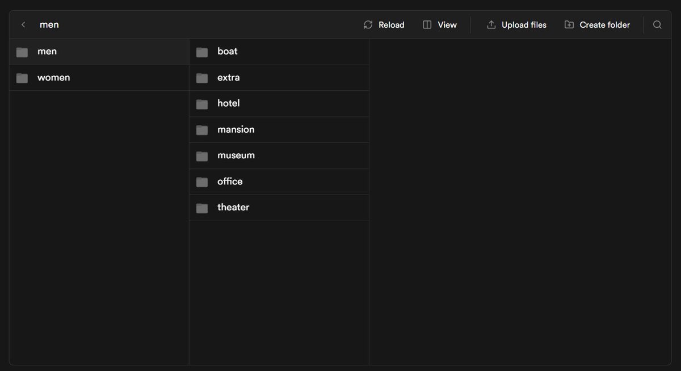Image resolution: width=681 pixels, height=371 pixels.
Task: Select the museum folder name
Action: coord(236,155)
